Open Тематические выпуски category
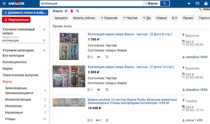This screenshot has width=210, height=124. tap(20, 75)
